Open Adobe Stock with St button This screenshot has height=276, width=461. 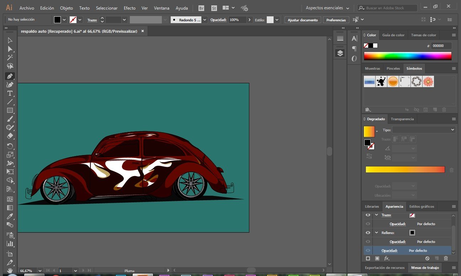coord(214,8)
